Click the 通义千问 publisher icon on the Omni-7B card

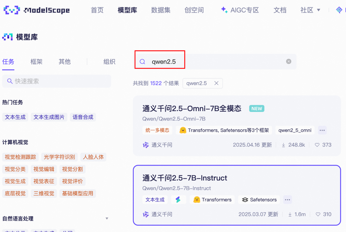[146, 145]
